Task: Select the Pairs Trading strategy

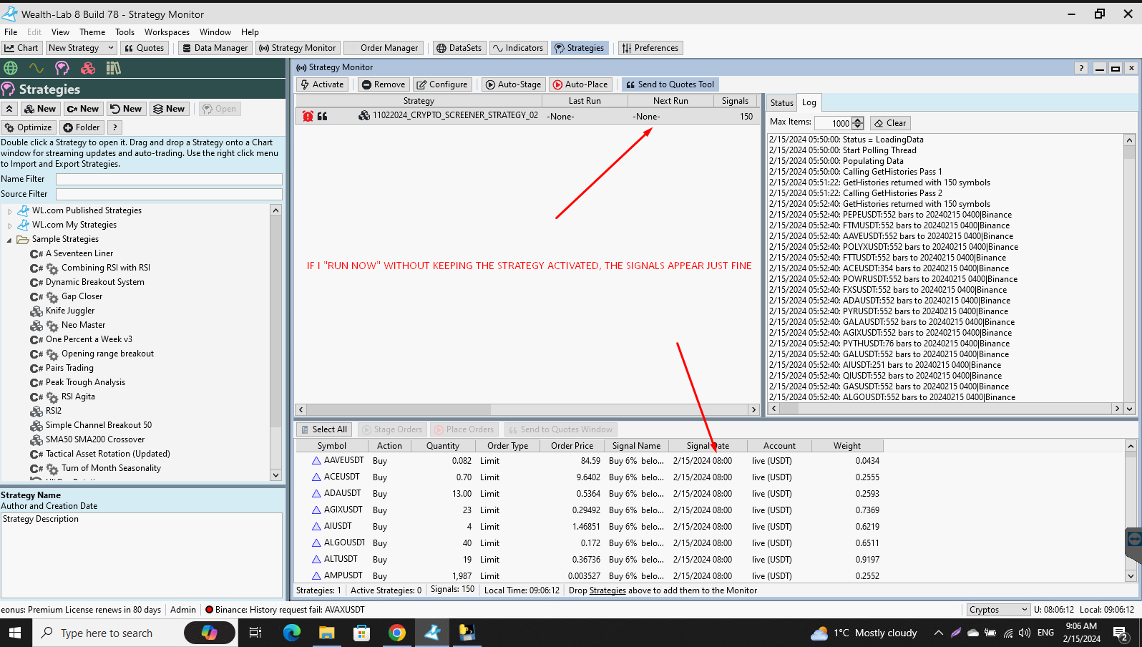Action: (69, 368)
